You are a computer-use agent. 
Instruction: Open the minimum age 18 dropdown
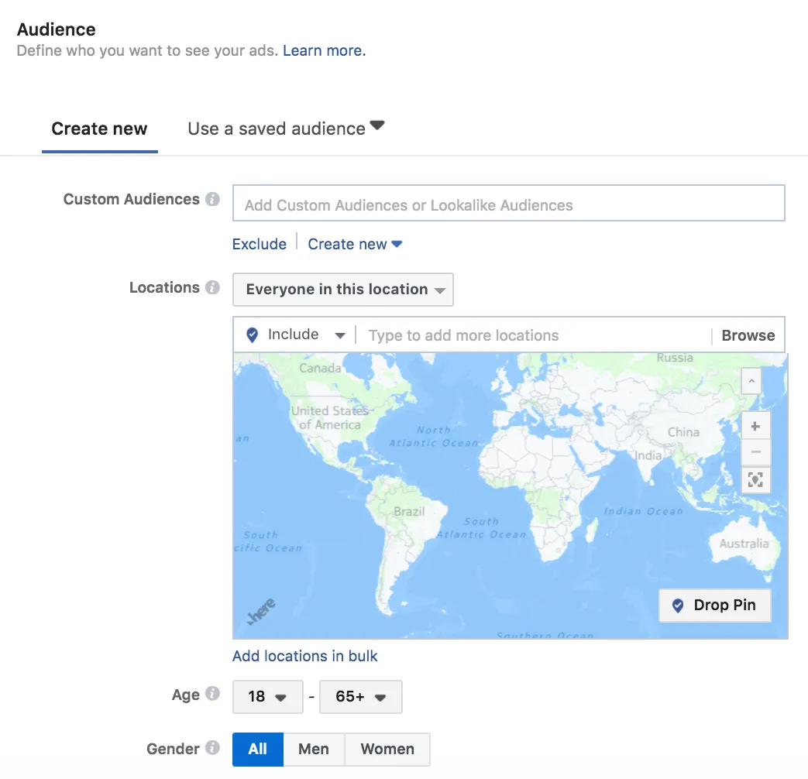[x=267, y=697]
